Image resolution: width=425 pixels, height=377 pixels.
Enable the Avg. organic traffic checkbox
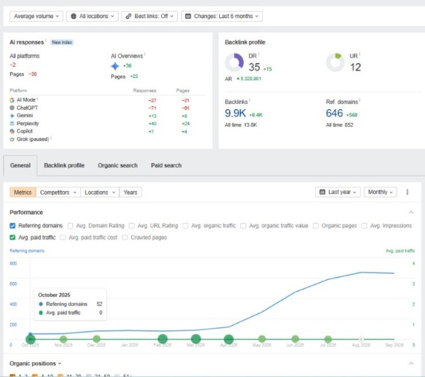(x=185, y=226)
